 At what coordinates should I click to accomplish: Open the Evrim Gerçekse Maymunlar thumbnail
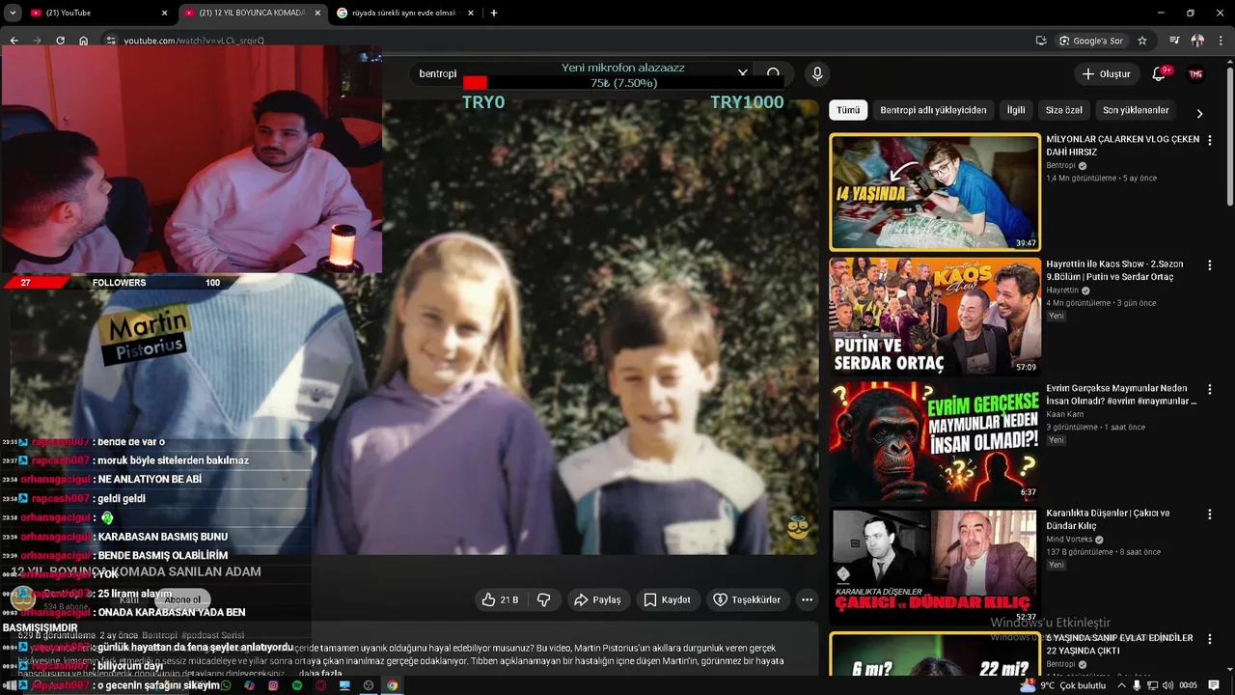click(935, 441)
